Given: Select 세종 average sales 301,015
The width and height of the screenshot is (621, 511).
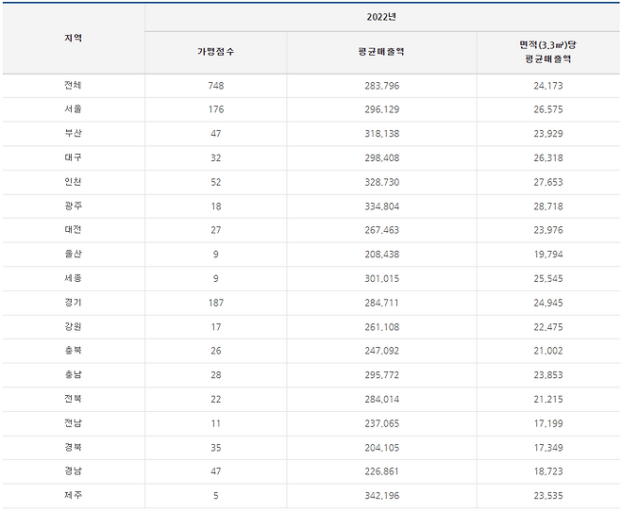Looking at the screenshot, I should click(382, 279).
